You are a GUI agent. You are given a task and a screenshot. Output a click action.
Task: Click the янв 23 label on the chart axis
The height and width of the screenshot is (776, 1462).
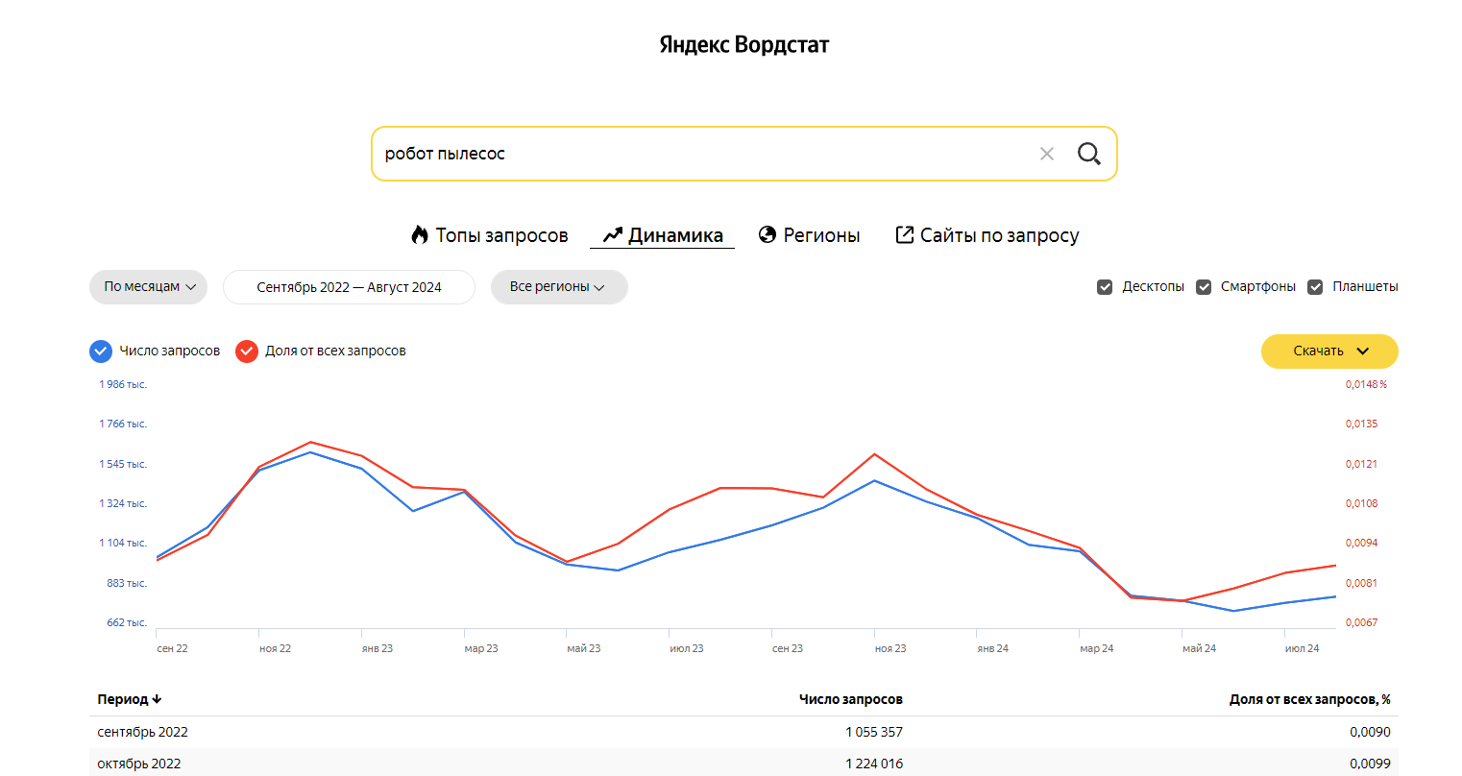pos(378,648)
